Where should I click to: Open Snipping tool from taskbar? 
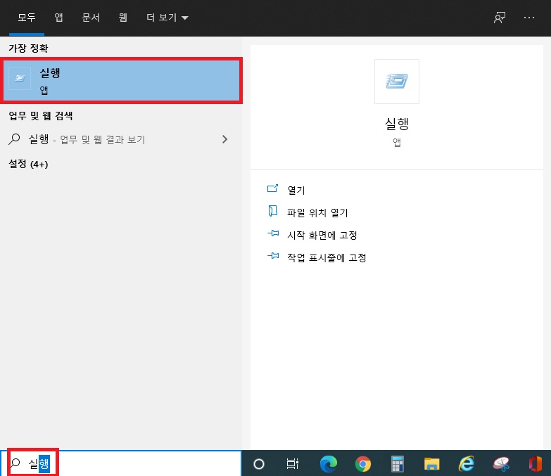(501, 464)
